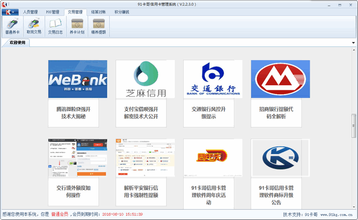Click the 技术支持：91卡哥 status text

pyautogui.click(x=300, y=215)
